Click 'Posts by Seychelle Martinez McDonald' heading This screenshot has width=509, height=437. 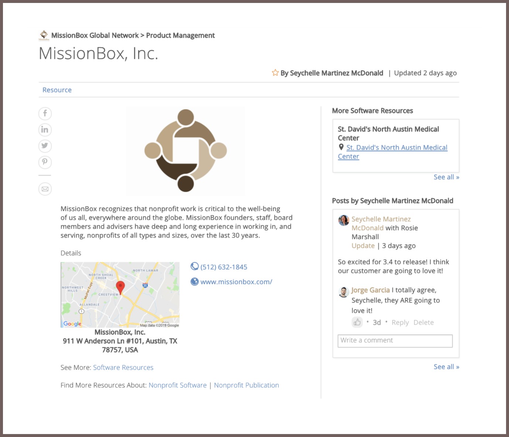[393, 201]
